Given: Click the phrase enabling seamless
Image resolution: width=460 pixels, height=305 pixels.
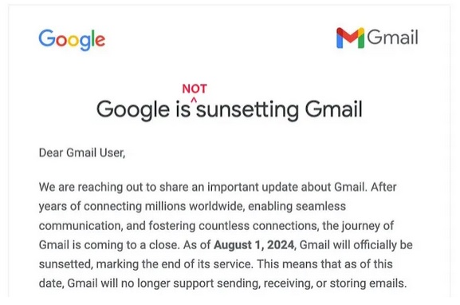Looking at the screenshot, I should click(x=297, y=206).
